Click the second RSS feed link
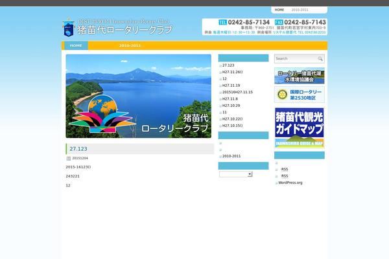Image resolution: width=389 pixels, height=259 pixels. point(285,176)
